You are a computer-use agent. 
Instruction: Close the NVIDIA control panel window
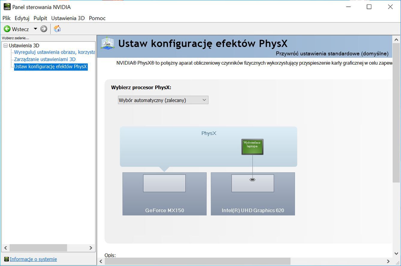click(390, 7)
